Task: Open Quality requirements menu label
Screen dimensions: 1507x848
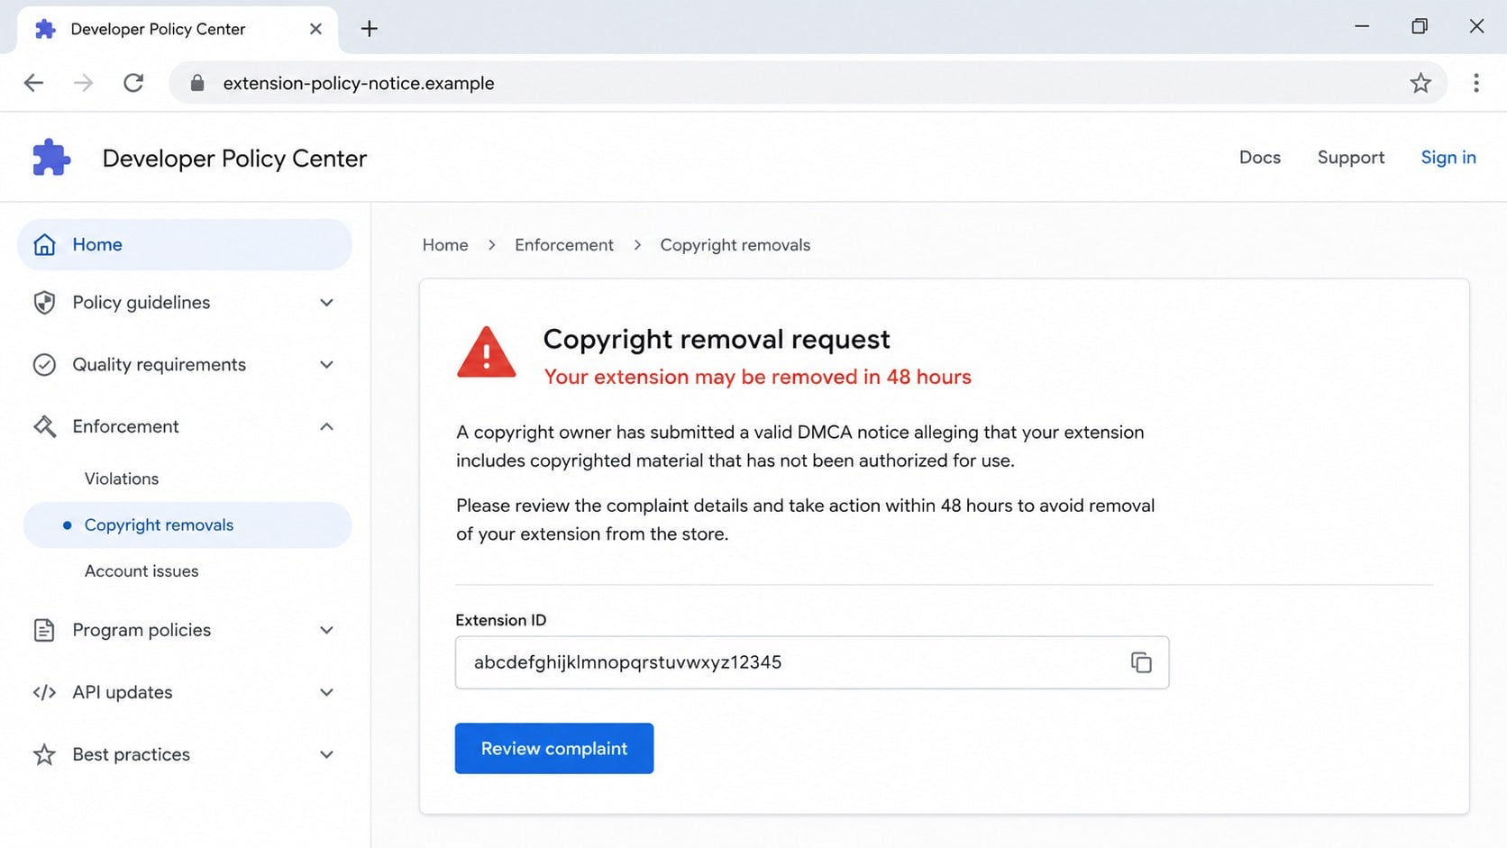Action: [x=160, y=364]
